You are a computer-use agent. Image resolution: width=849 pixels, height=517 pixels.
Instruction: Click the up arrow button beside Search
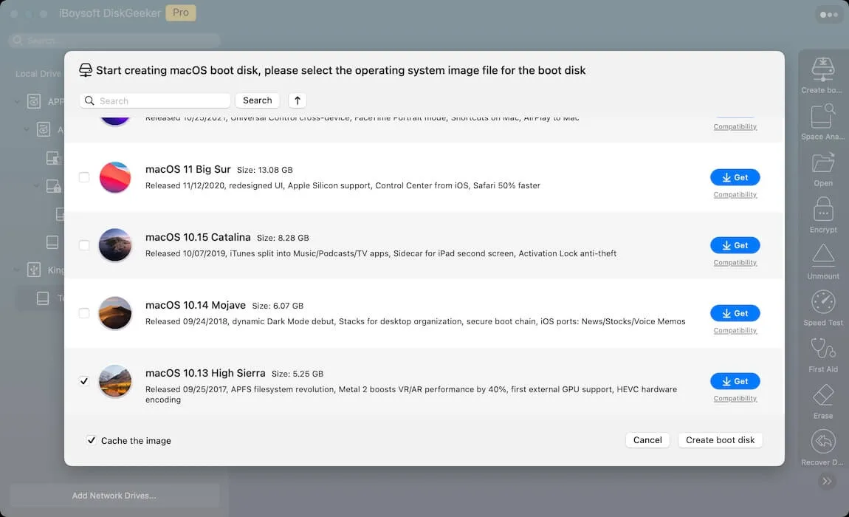click(x=296, y=100)
